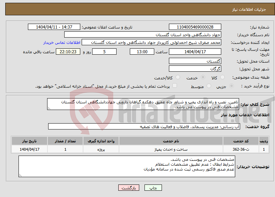Click the تاریخ نیاز column header
Screen dimensions: 275x197
(29, 141)
